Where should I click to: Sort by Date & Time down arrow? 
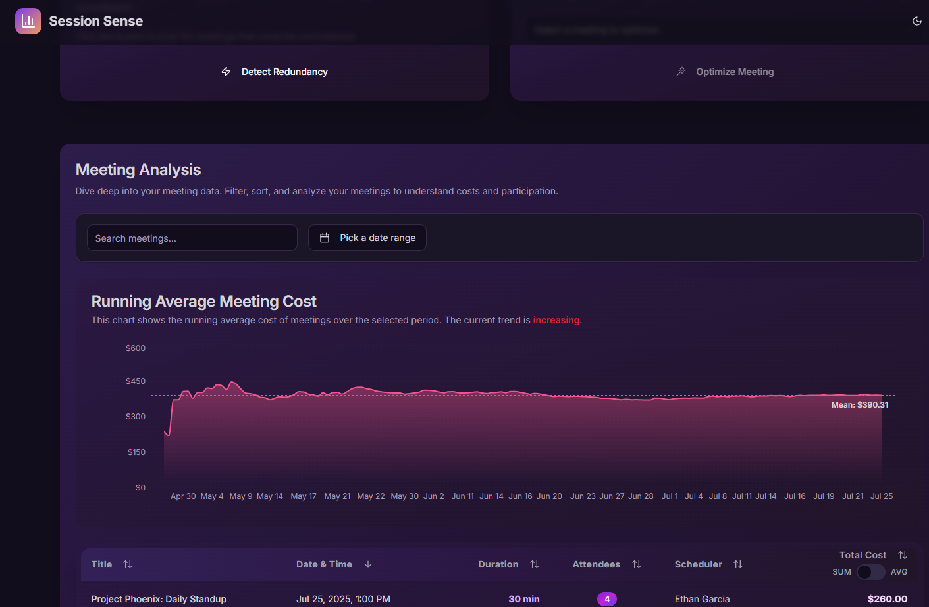368,564
